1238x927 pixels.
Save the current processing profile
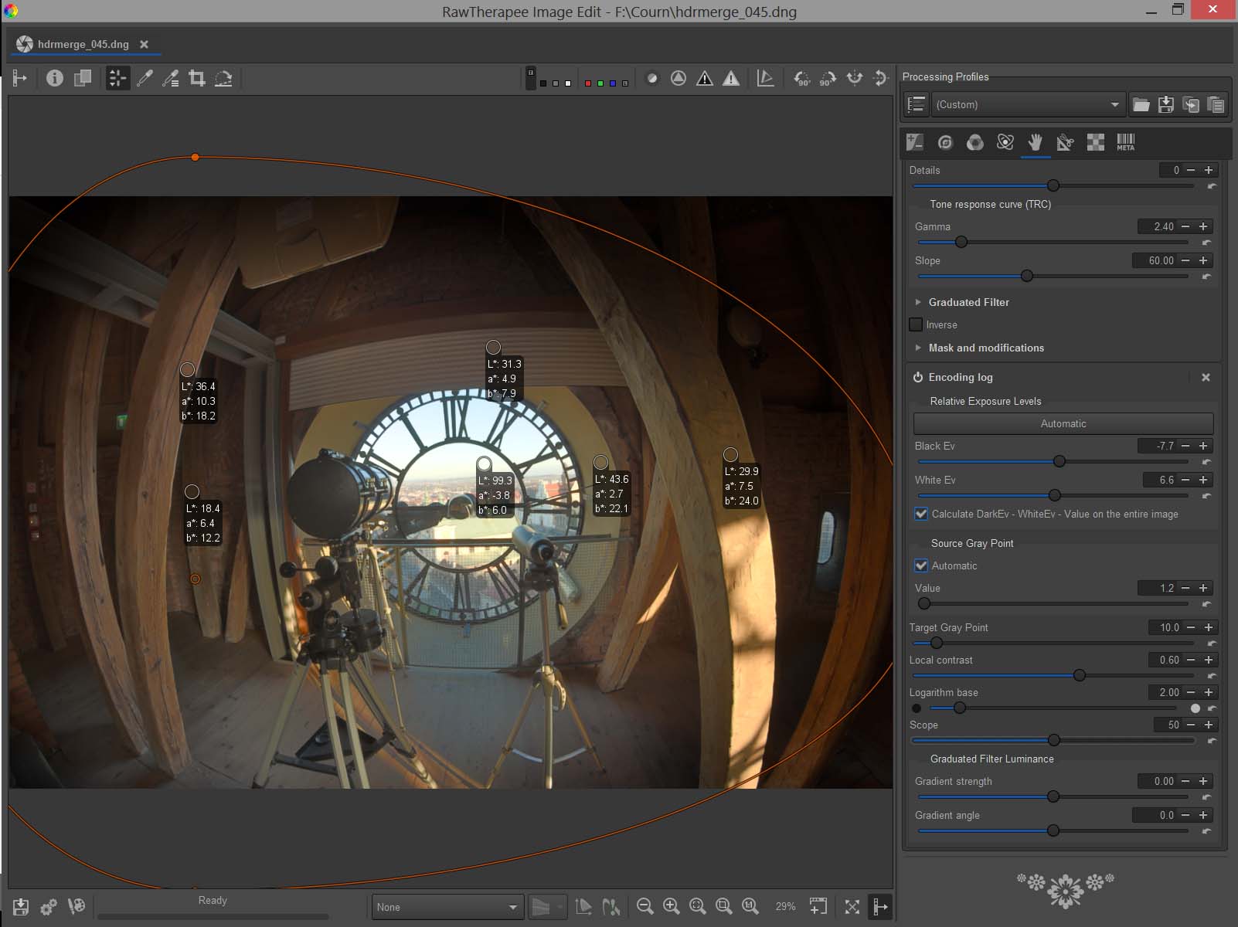coord(1166,104)
